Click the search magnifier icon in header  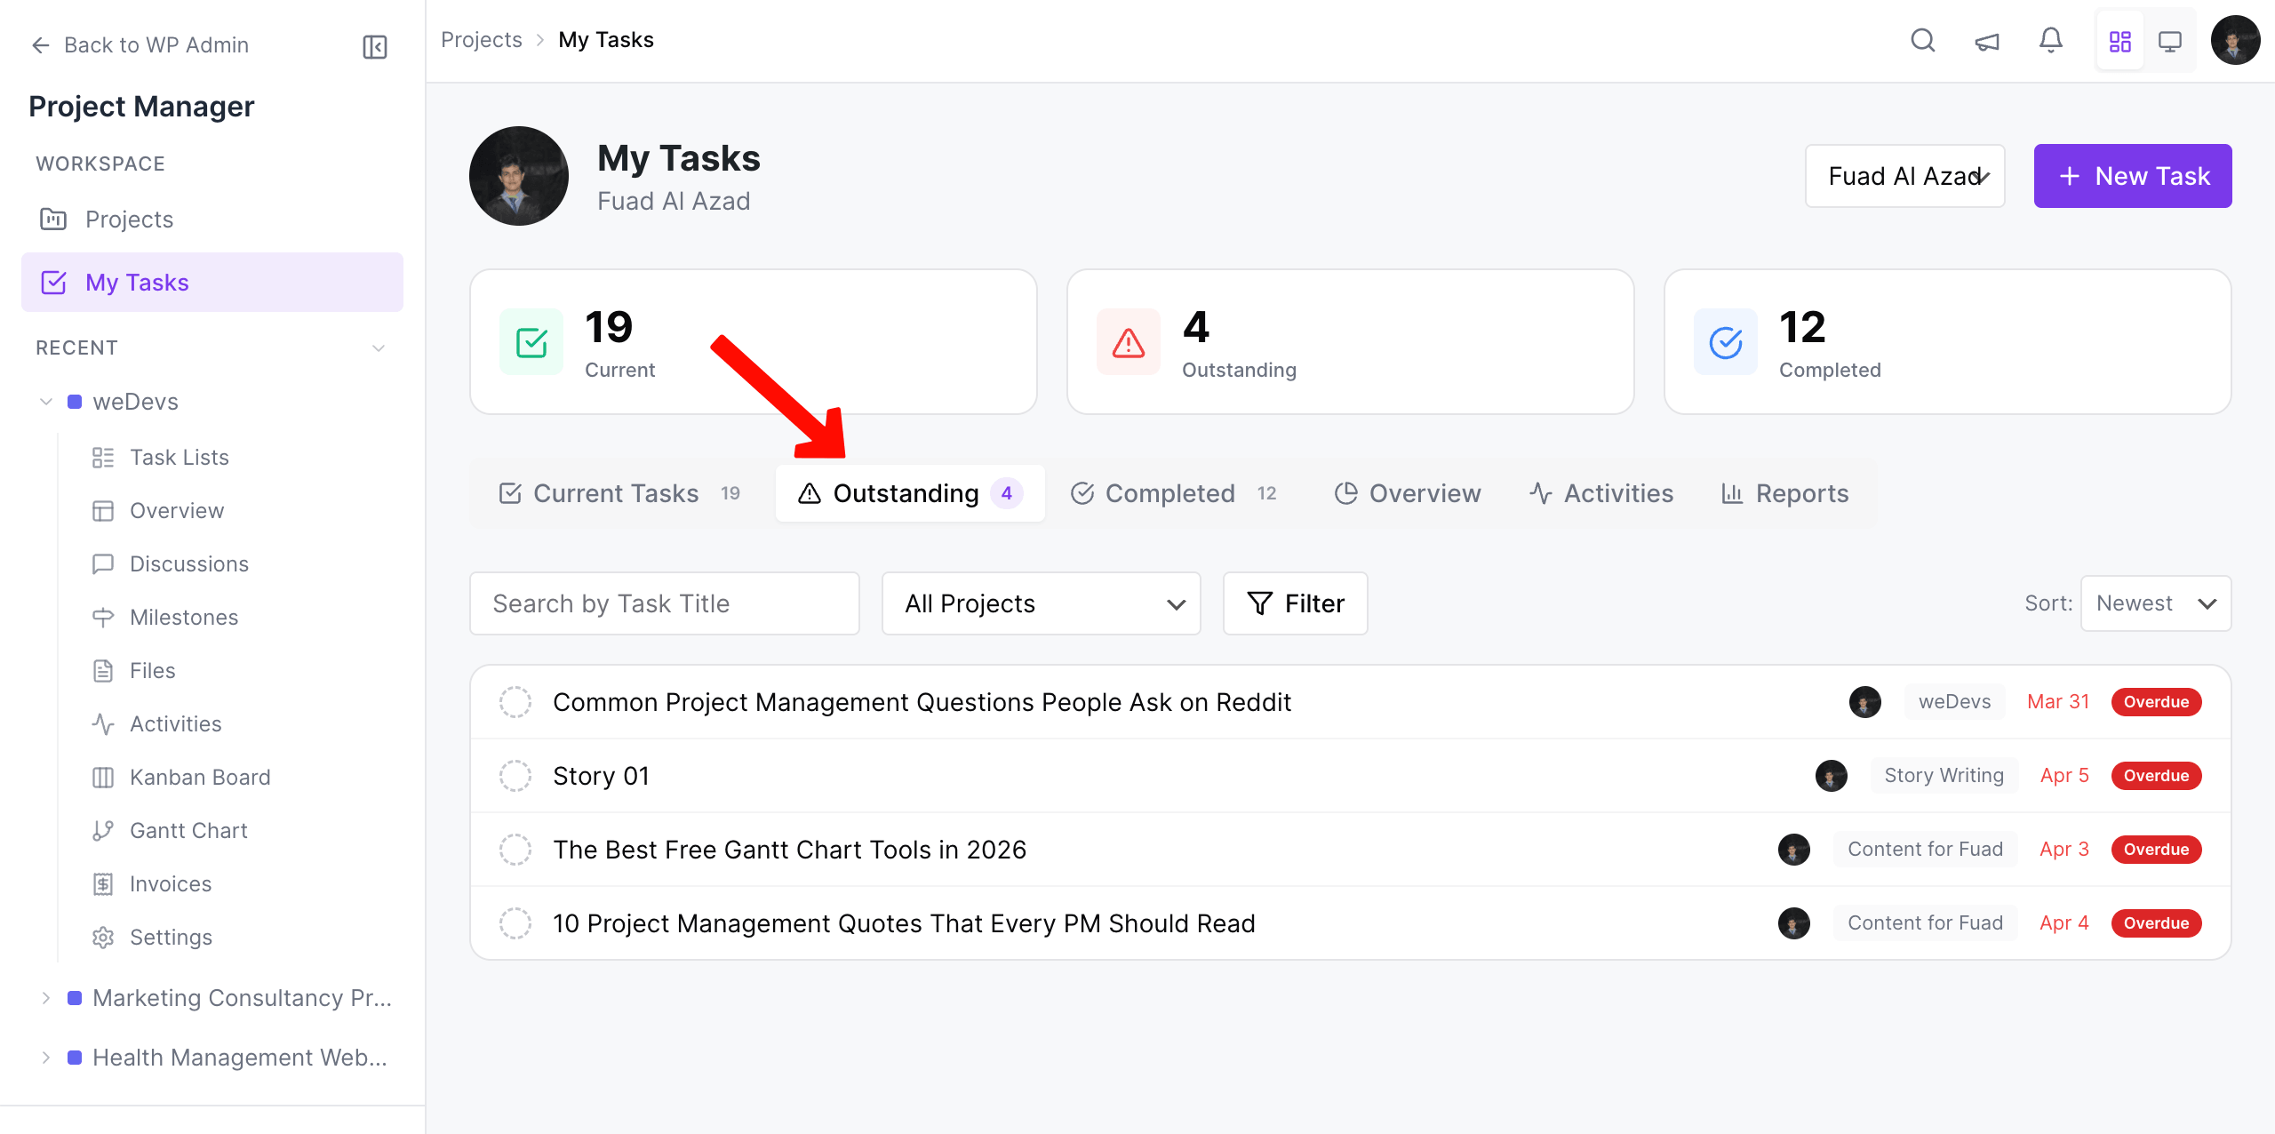coord(1923,41)
